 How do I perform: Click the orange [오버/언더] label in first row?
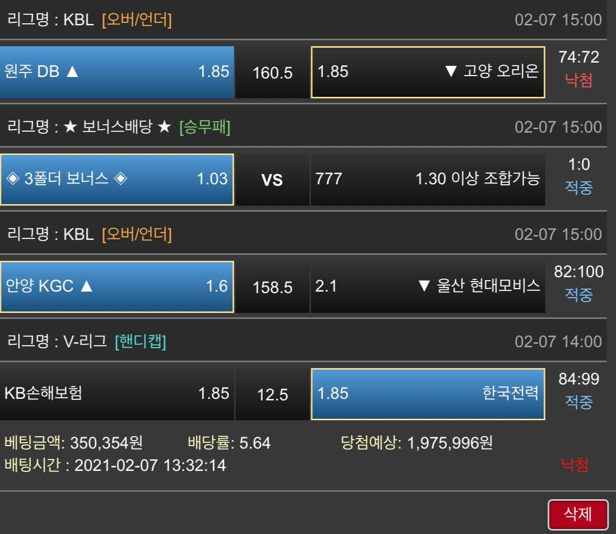point(137,20)
